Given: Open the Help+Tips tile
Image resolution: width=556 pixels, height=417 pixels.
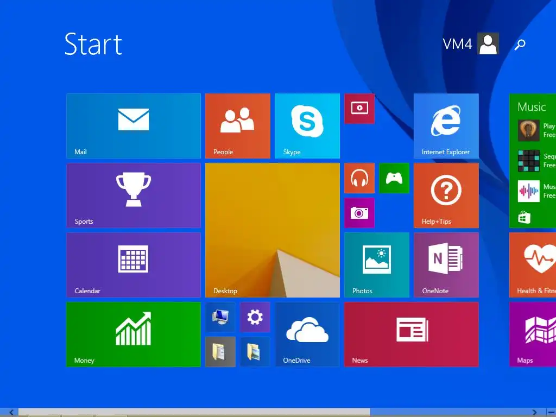Looking at the screenshot, I should point(446,195).
